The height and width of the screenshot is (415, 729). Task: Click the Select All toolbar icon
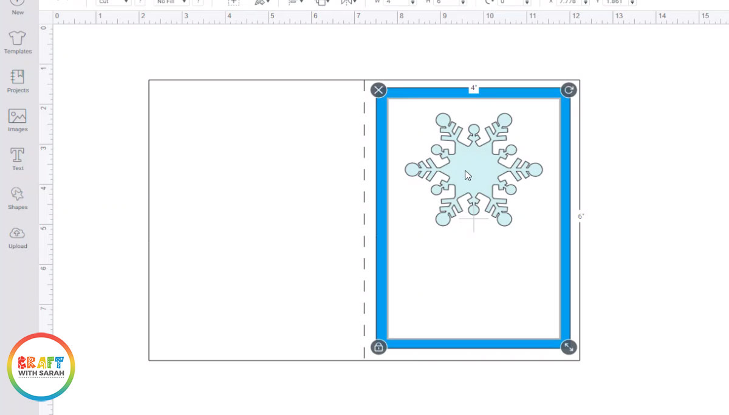pyautogui.click(x=234, y=2)
